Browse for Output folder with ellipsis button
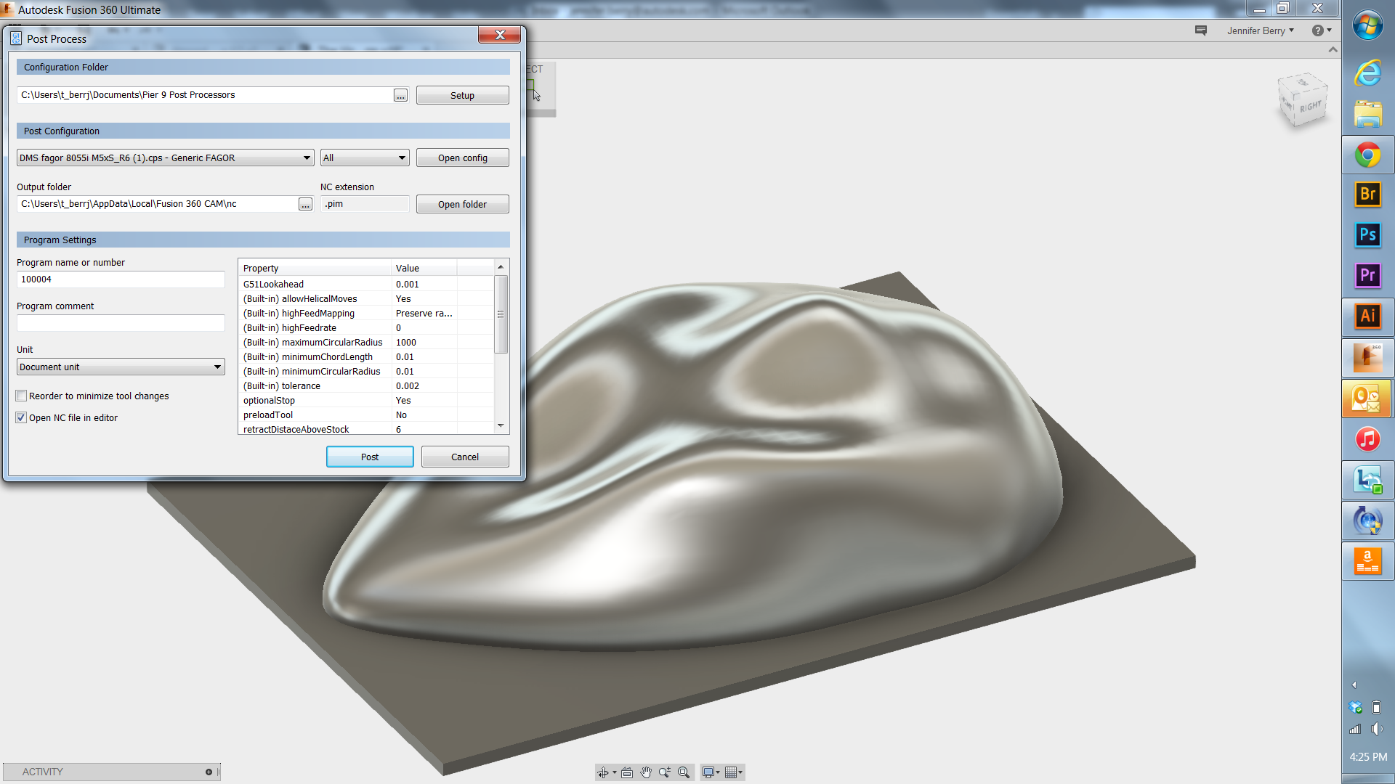Image resolution: width=1395 pixels, height=784 pixels. (x=305, y=205)
